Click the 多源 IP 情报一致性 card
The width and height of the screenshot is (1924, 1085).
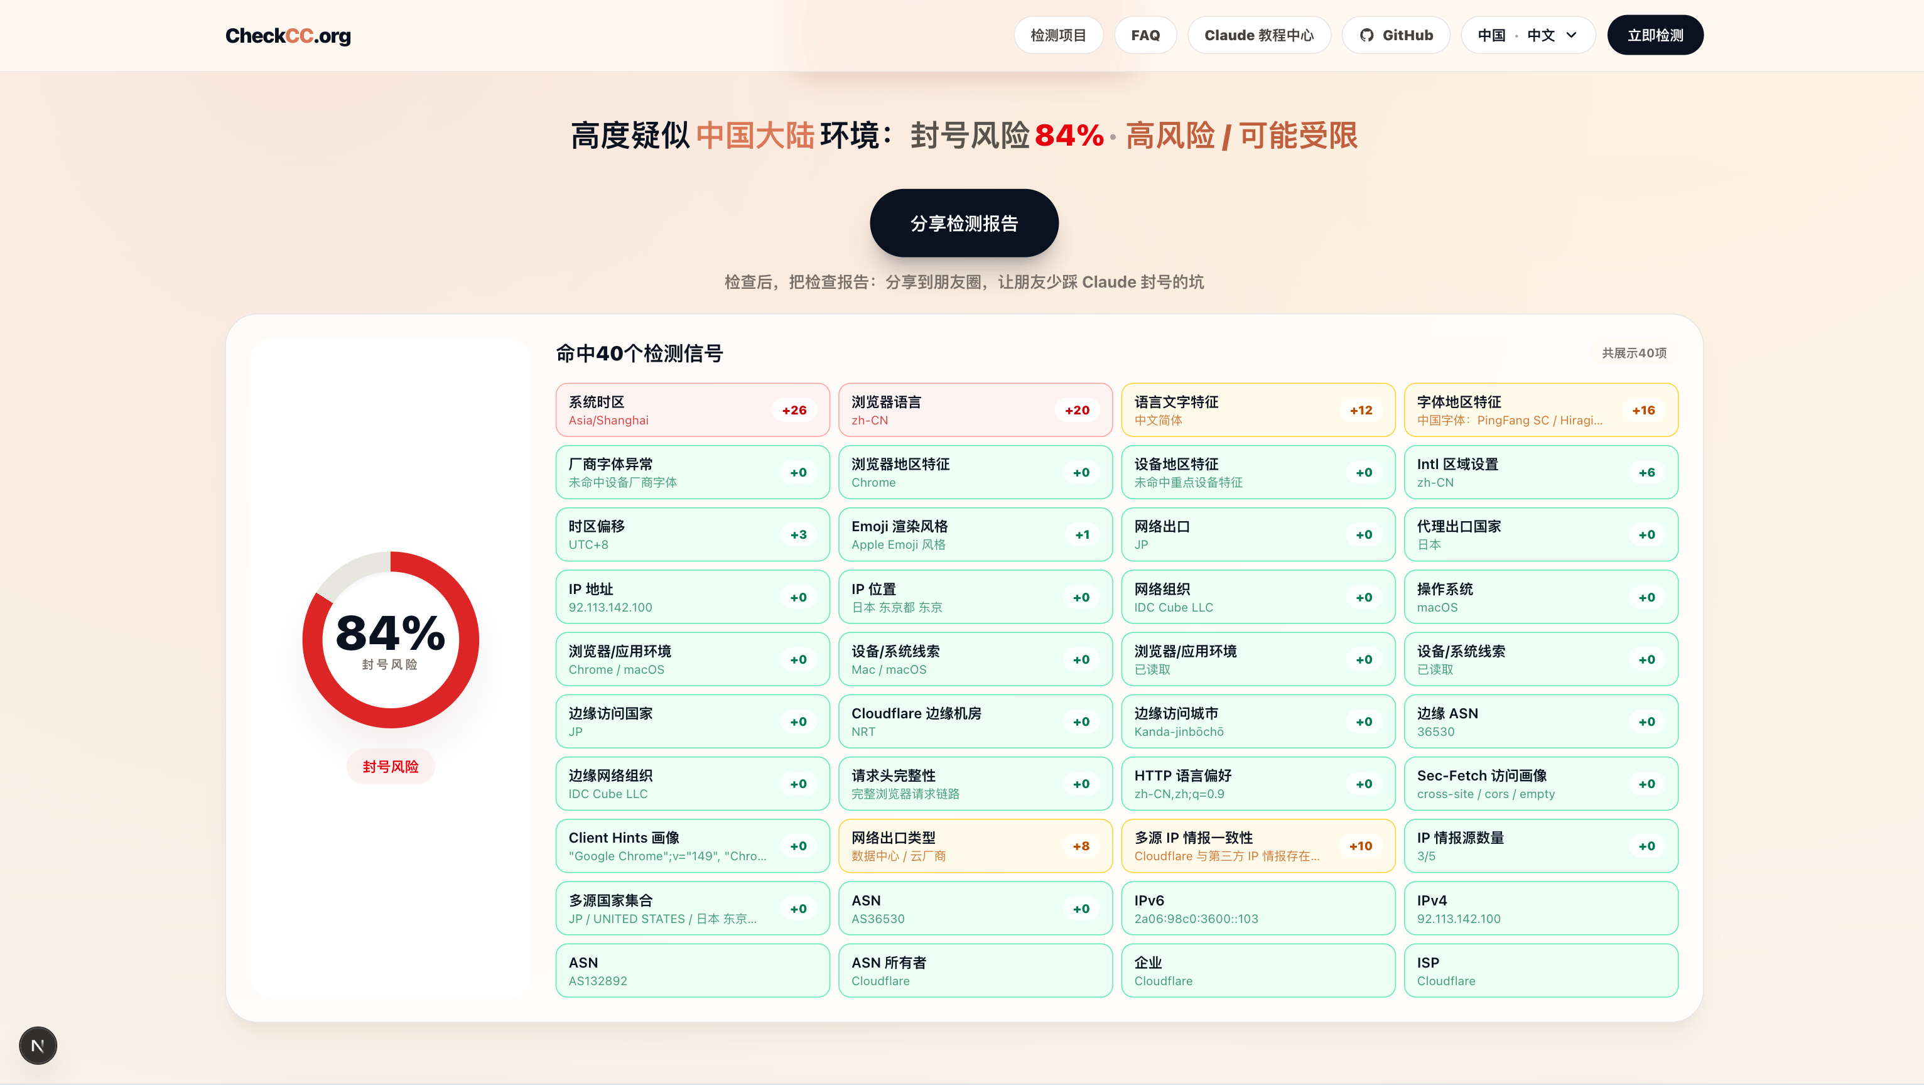point(1258,846)
